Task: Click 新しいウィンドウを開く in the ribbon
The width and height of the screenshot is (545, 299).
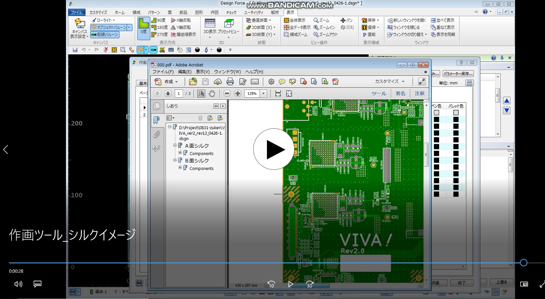Action: tap(407, 20)
